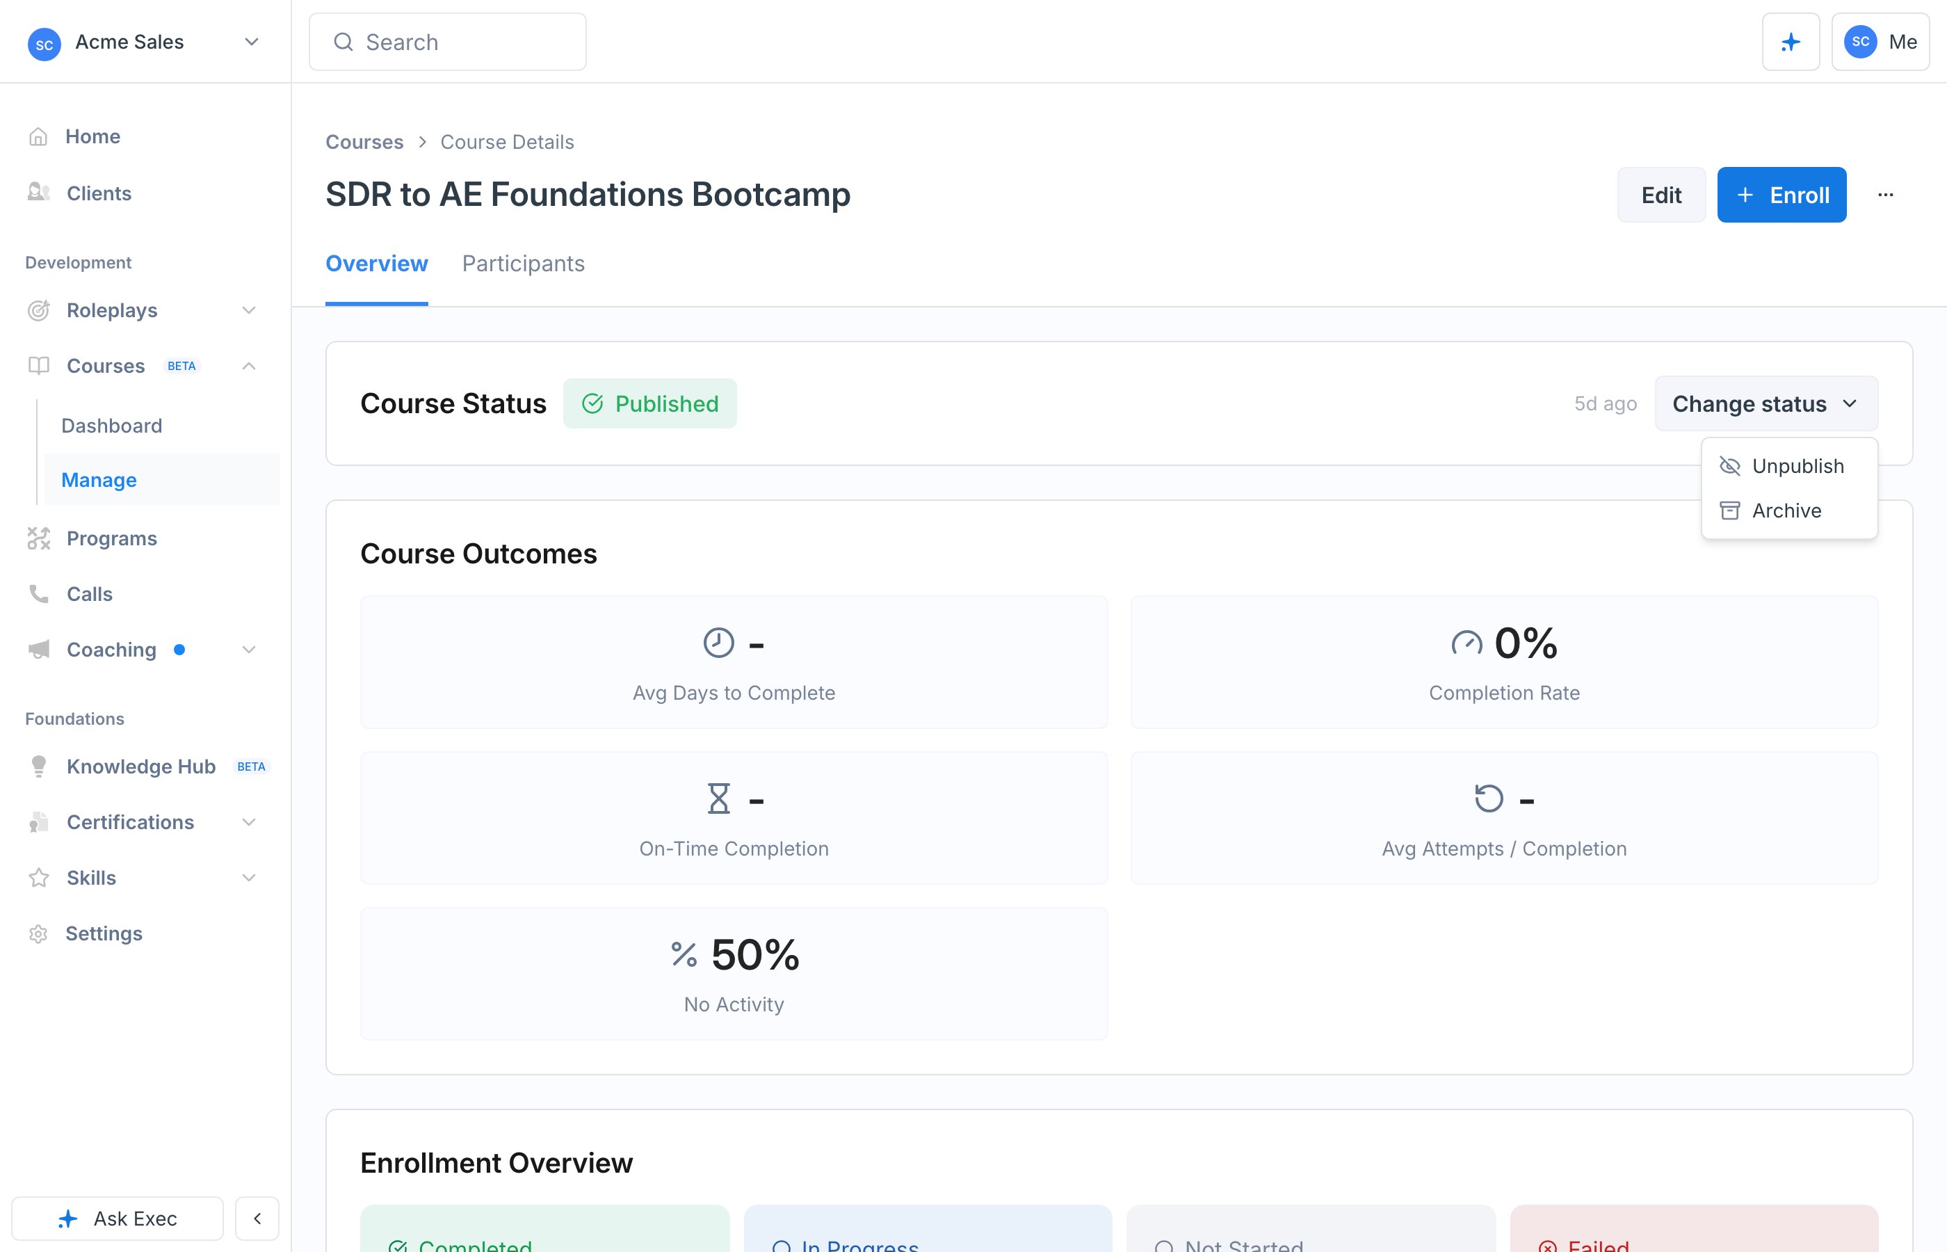Click the retry icon for Avg Attempts
The image size is (1947, 1252).
pyautogui.click(x=1489, y=798)
